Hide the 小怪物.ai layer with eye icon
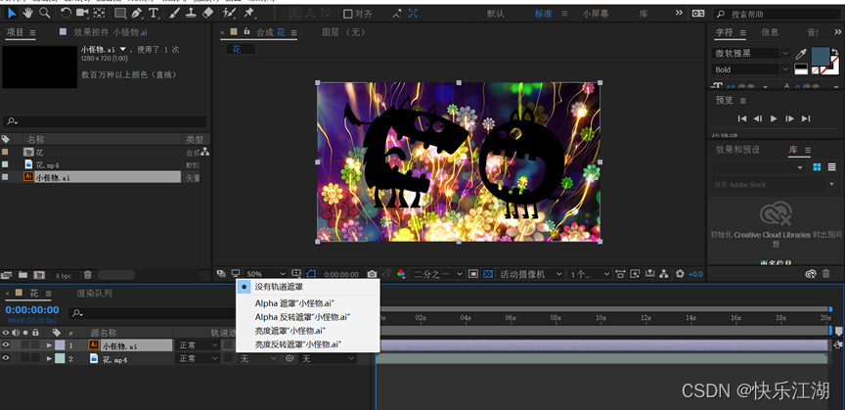845x410 pixels. (6, 344)
